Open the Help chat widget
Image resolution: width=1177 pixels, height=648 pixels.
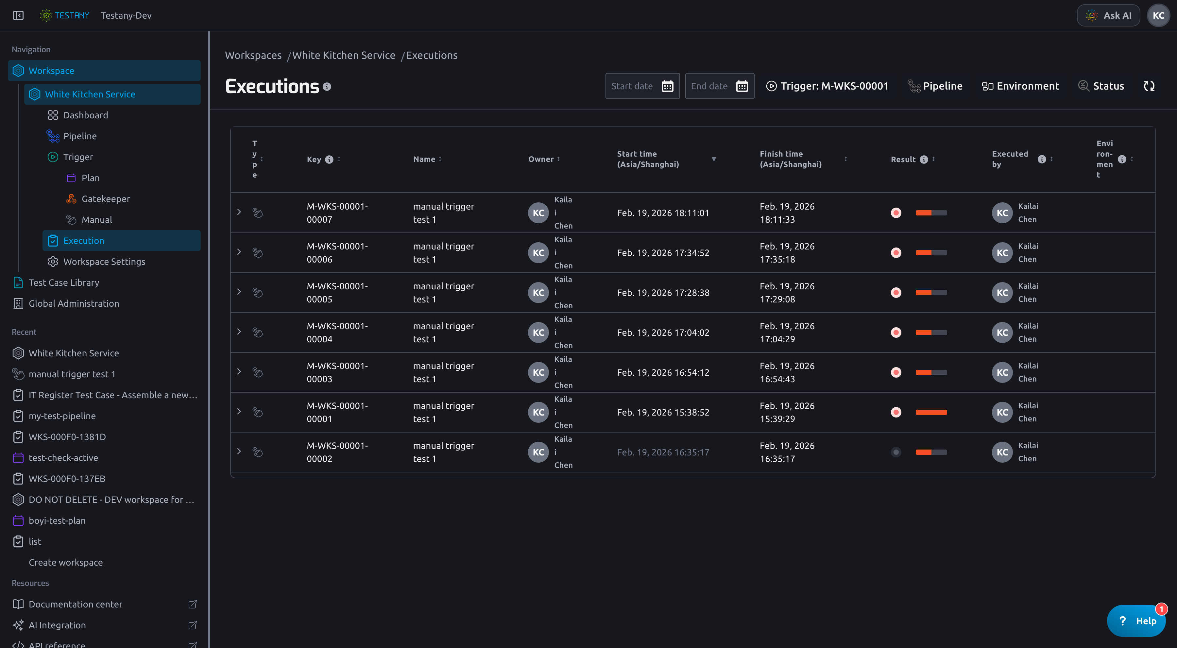point(1136,621)
